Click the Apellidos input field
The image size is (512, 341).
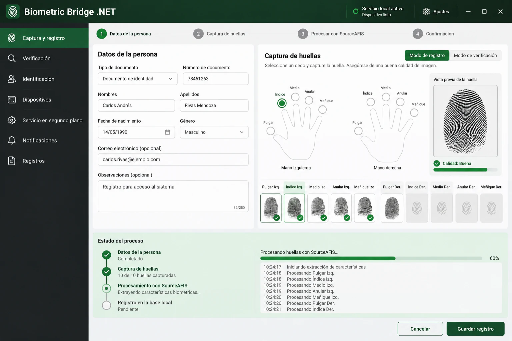[x=214, y=105]
